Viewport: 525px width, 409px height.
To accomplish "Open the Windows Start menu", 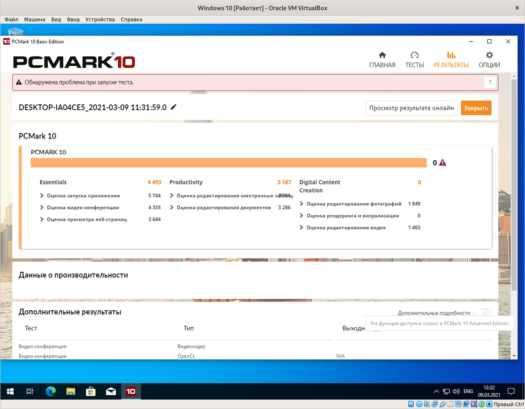I will (10, 391).
